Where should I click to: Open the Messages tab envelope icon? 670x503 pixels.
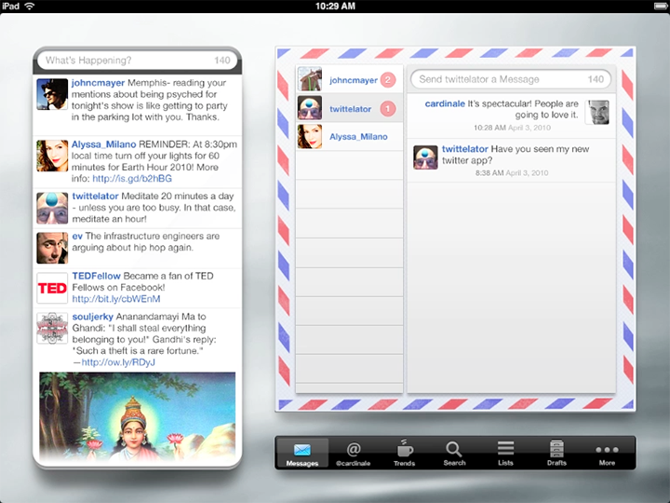click(x=302, y=454)
